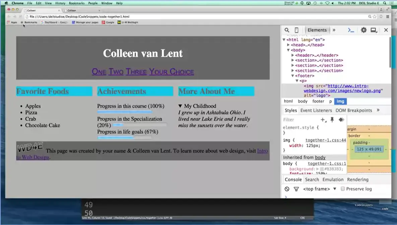Click the new style rule plus icon
Viewport: 397px width, 225px height.
point(323,120)
